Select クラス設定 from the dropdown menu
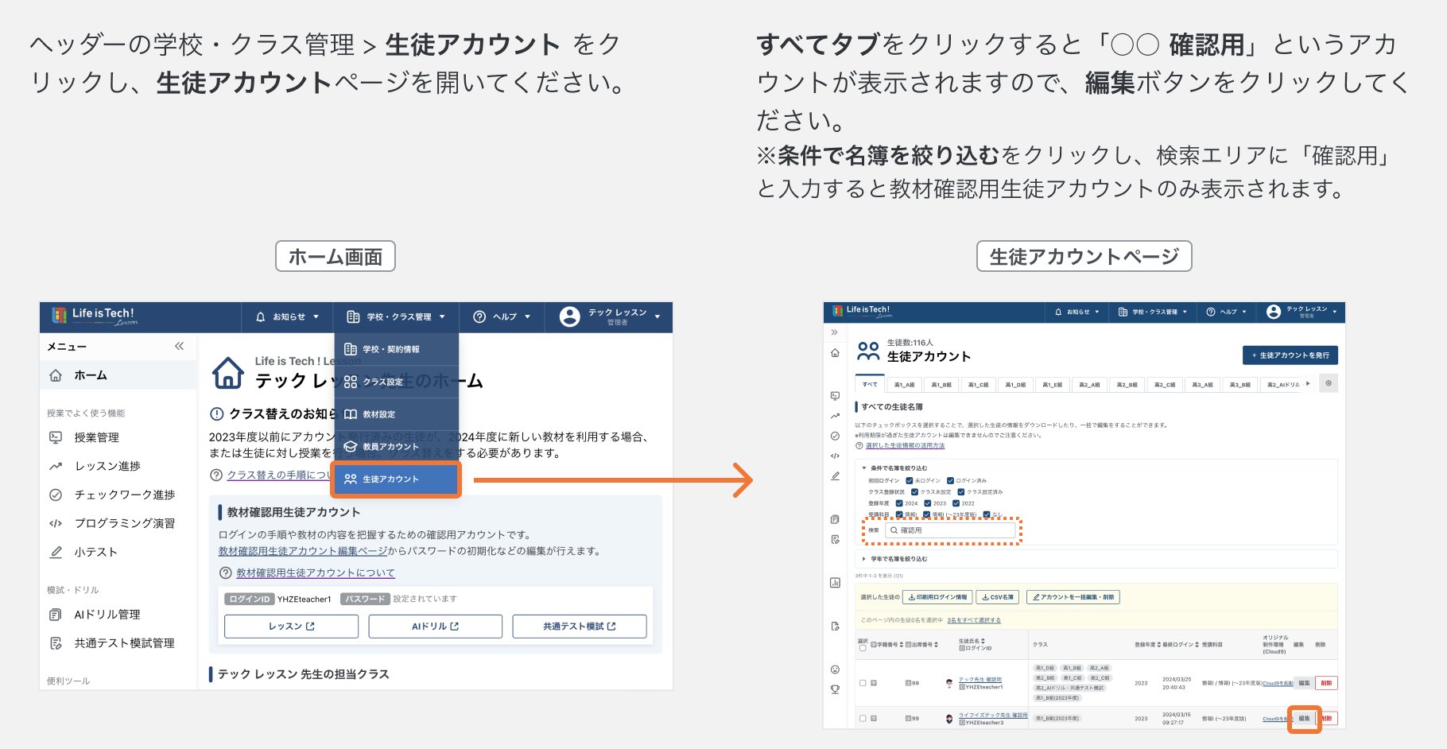The image size is (1447, 749). (397, 382)
